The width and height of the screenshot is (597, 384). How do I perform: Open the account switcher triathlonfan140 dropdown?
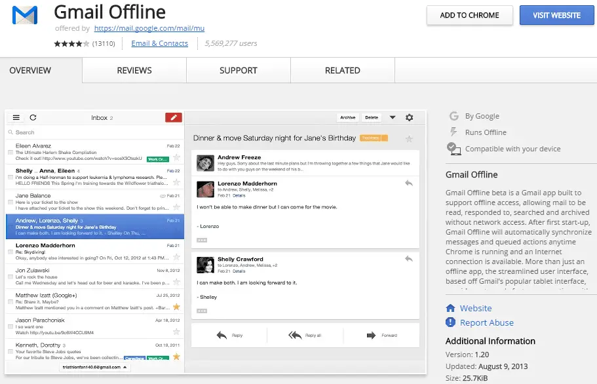point(94,367)
